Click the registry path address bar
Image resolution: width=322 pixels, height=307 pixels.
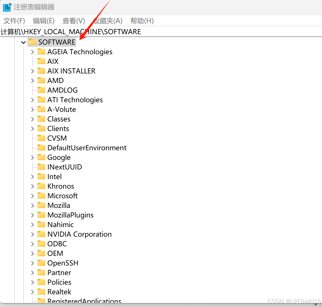(161, 32)
